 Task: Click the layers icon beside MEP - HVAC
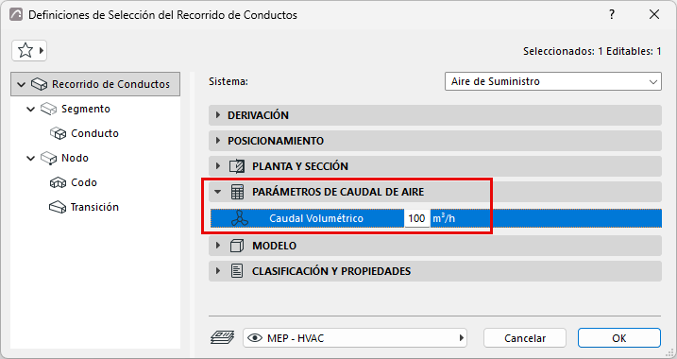click(222, 337)
